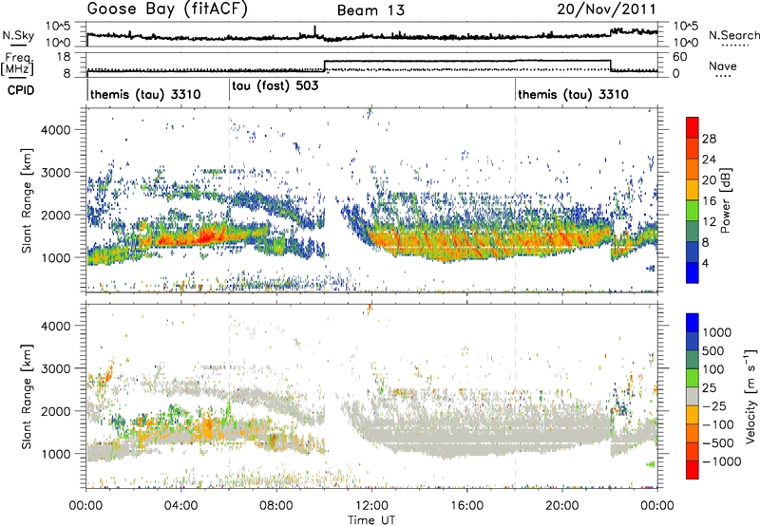This screenshot has height=526, width=760.
Task: Click the date "20/Nov/2011"
Action: tap(606, 9)
